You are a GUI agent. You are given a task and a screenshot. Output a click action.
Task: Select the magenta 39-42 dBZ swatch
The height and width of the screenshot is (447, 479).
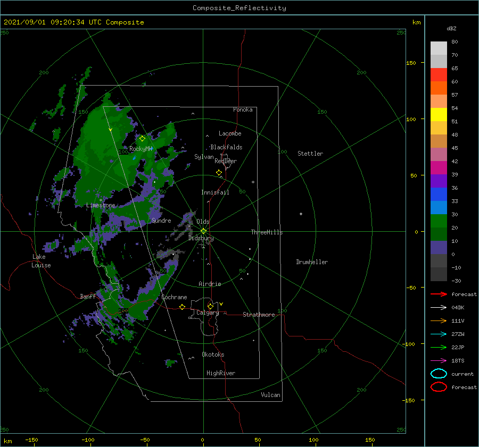pyautogui.click(x=439, y=168)
